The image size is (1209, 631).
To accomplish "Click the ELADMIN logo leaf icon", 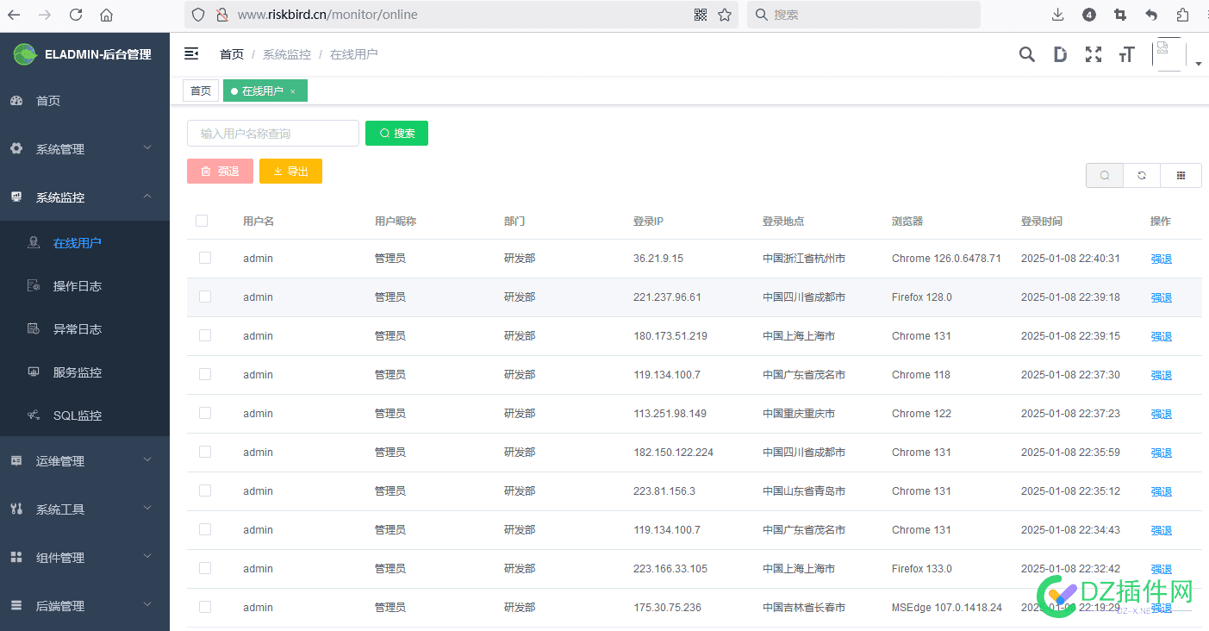I will coord(25,53).
